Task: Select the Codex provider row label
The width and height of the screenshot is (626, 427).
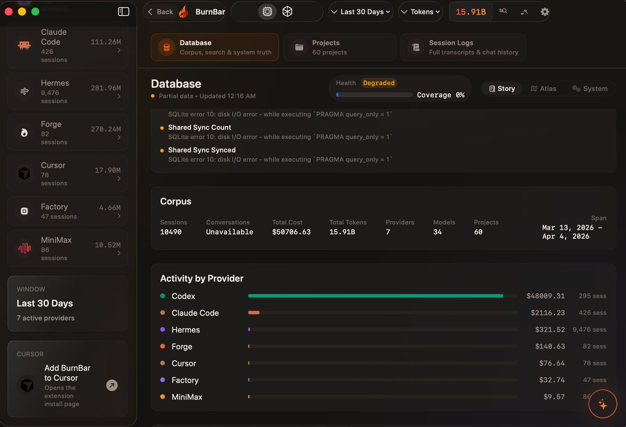Action: pyautogui.click(x=183, y=296)
